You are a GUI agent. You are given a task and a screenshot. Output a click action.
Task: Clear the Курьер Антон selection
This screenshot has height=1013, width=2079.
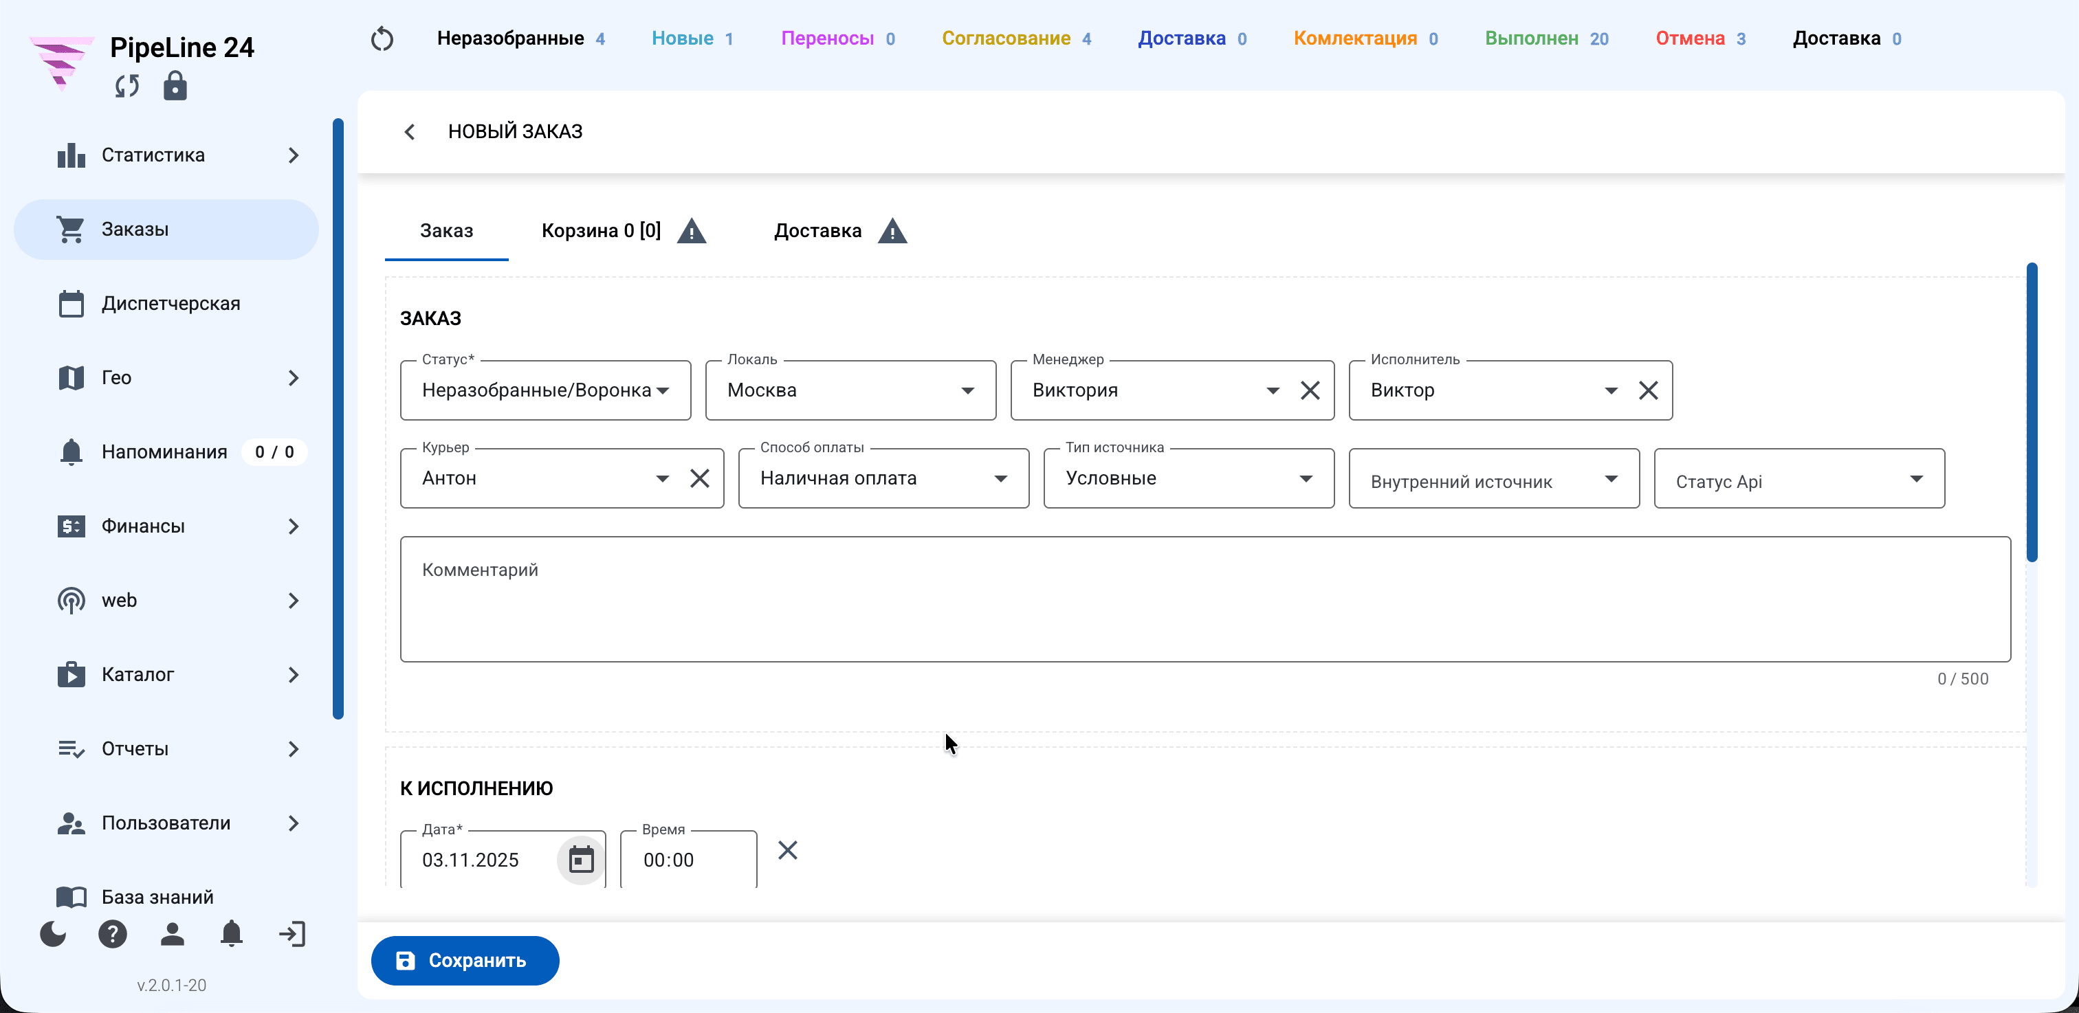[700, 478]
